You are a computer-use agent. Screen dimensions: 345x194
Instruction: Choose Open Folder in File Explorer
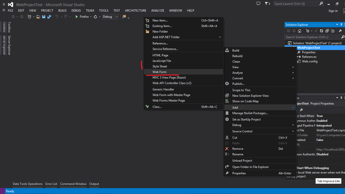(x=259, y=167)
